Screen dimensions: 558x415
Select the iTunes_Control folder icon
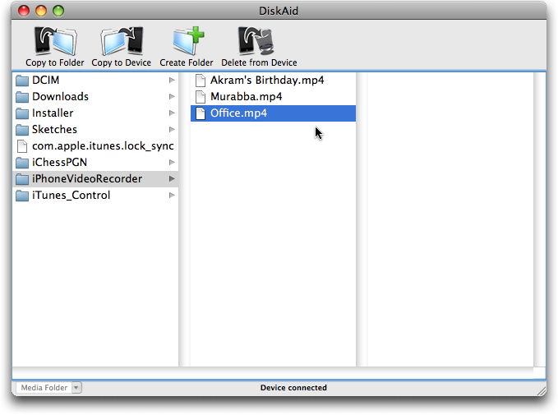[x=22, y=196]
